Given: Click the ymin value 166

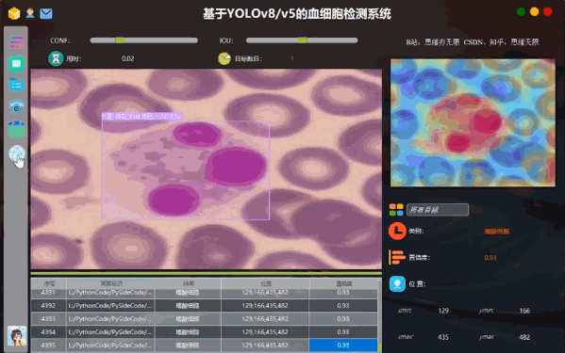Looking at the screenshot, I should (x=524, y=311).
